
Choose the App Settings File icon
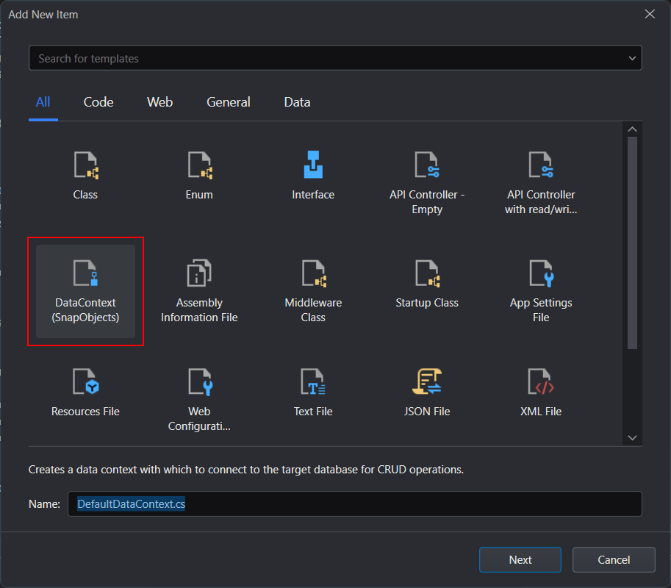click(541, 274)
